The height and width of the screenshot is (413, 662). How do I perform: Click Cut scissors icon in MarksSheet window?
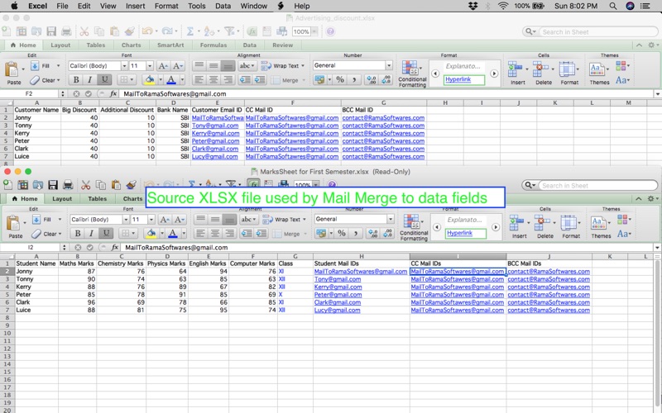click(x=86, y=184)
